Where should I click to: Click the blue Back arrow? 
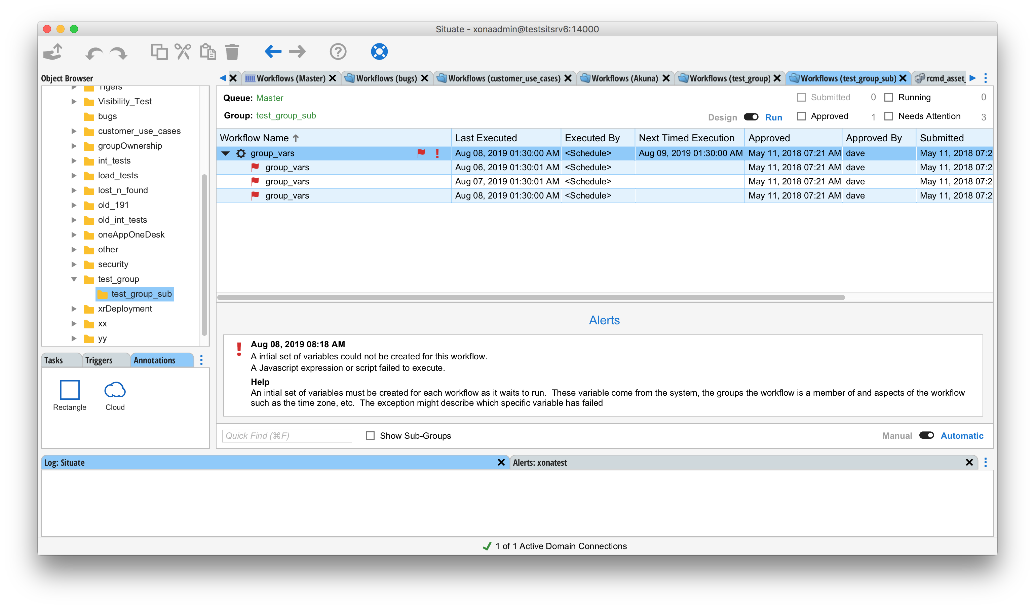(273, 52)
